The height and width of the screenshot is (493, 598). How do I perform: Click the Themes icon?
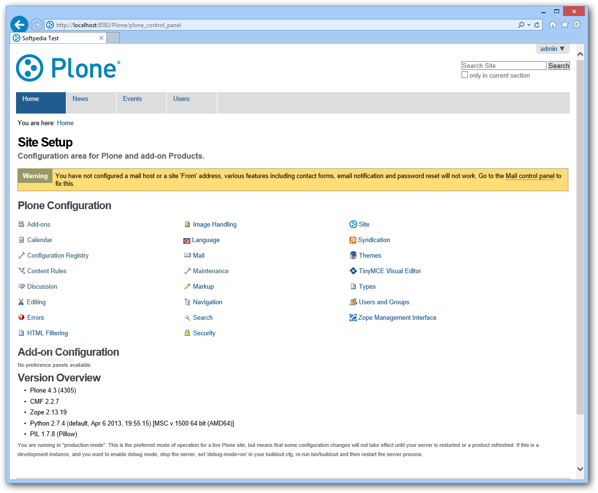353,255
